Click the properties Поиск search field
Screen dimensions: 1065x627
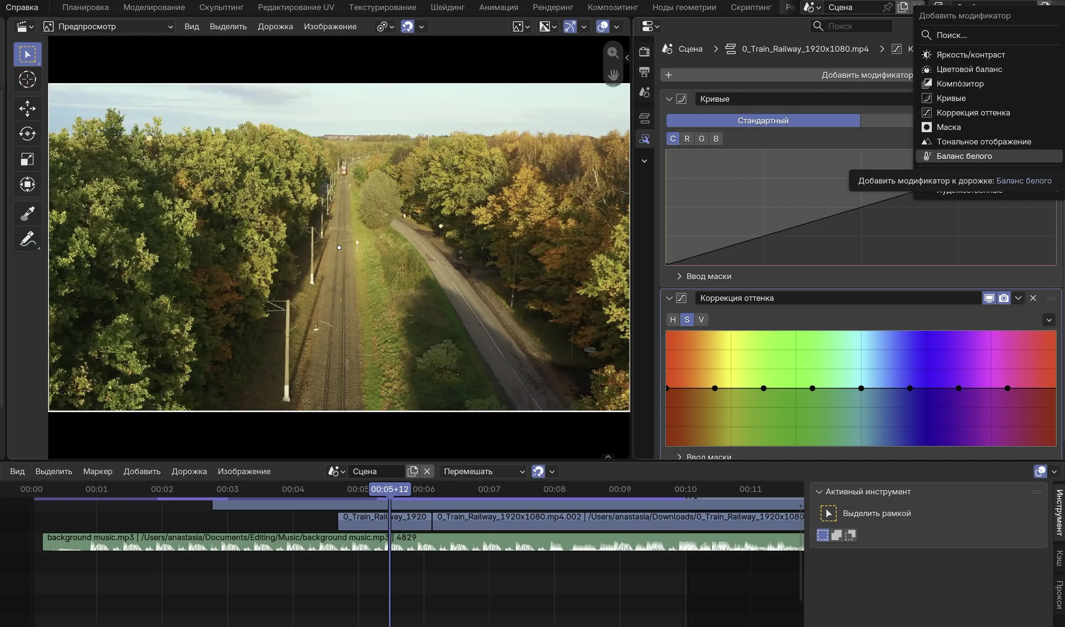click(x=851, y=26)
